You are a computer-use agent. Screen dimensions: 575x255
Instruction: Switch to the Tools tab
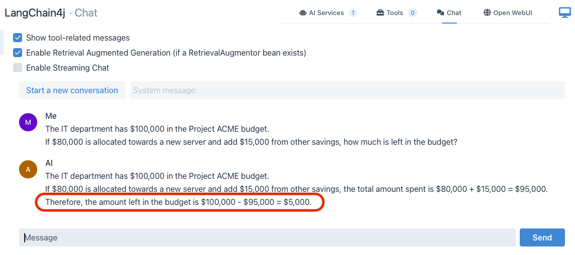tap(395, 13)
